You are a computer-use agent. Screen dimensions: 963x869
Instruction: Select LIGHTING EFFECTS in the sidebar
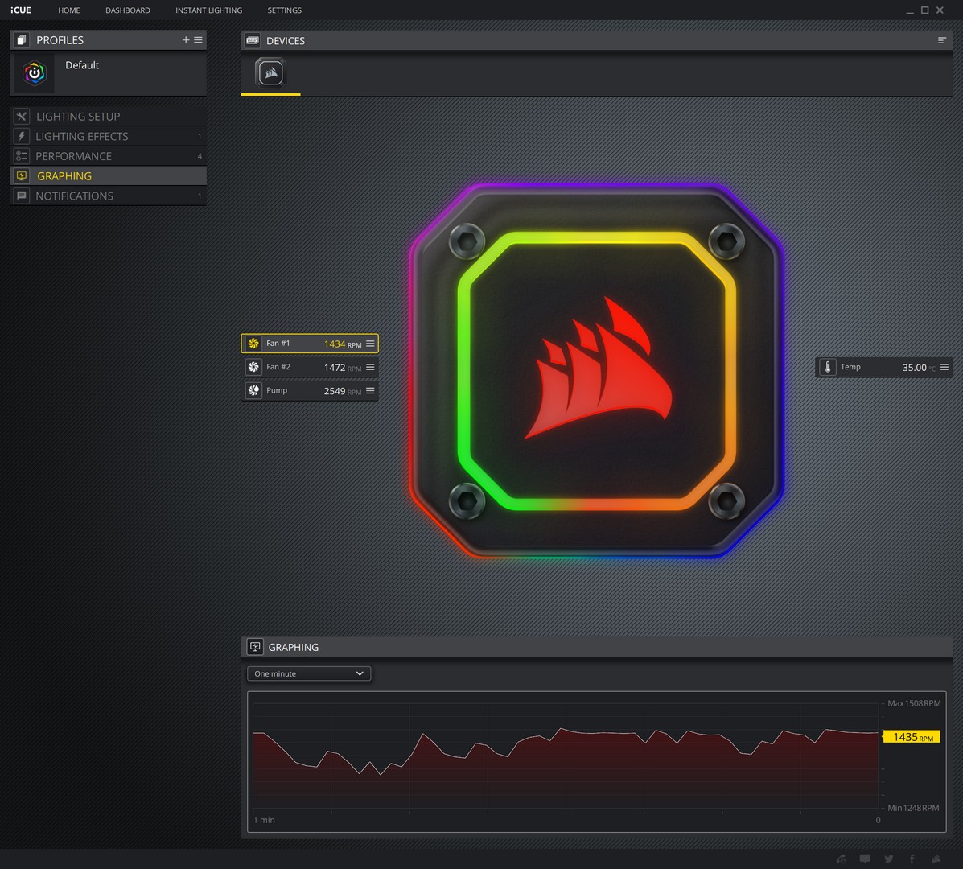pyautogui.click(x=108, y=136)
